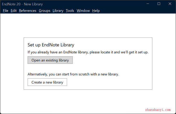Click the 'If you already have' instruction text
Image resolution: width=176 pixels, height=114 pixels.
pyautogui.click(x=88, y=52)
